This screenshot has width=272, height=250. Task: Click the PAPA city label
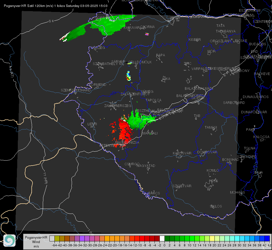click(x=161, y=55)
